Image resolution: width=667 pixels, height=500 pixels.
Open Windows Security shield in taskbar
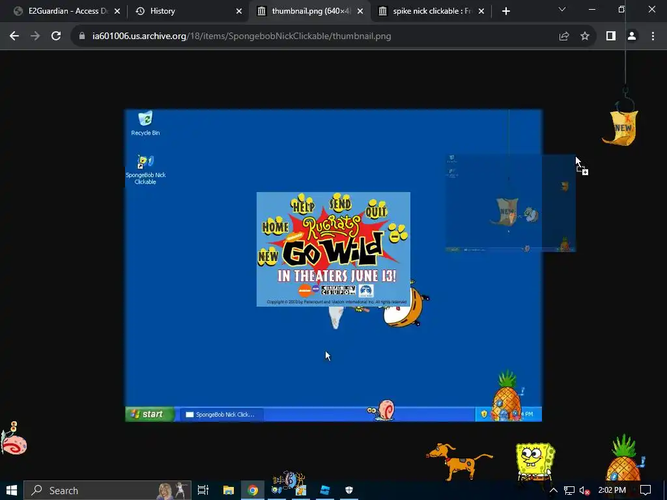pos(349,490)
